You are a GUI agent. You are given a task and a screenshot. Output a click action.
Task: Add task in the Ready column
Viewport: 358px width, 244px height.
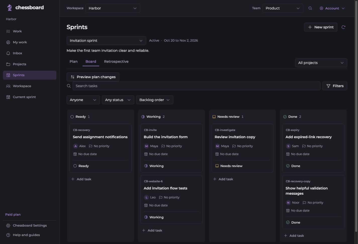pyautogui.click(x=81, y=179)
